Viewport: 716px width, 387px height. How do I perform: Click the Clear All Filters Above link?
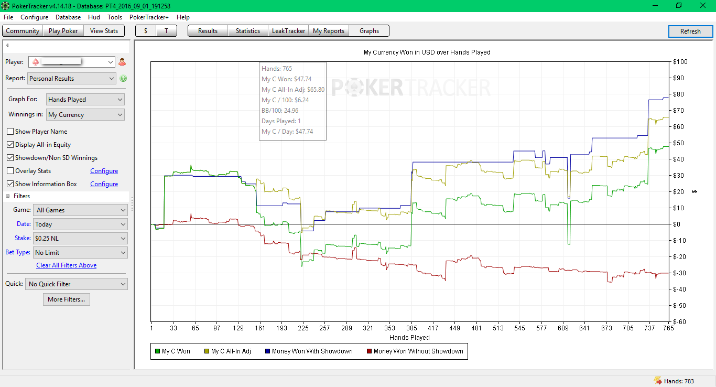click(x=67, y=265)
